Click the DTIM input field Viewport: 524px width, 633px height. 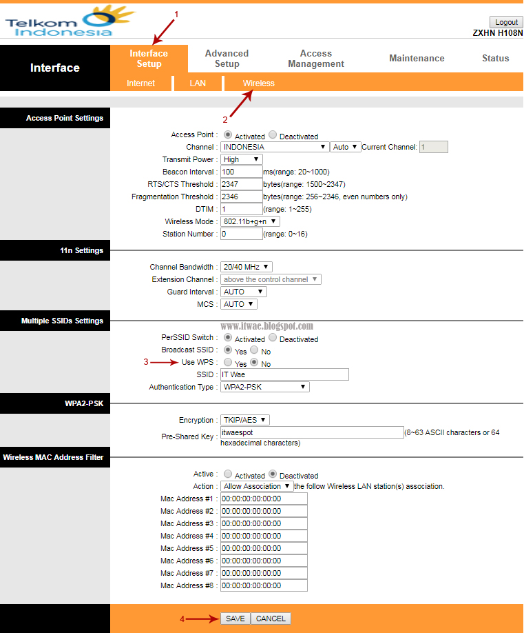pyautogui.click(x=242, y=209)
